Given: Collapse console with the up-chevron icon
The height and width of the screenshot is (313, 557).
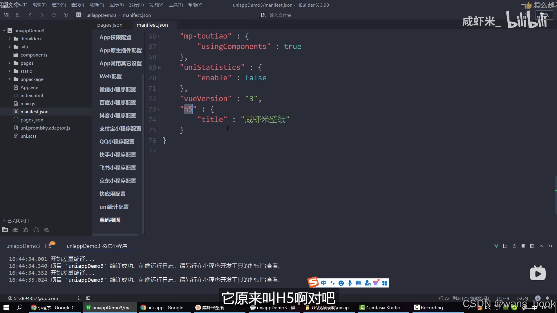Looking at the screenshot, I should coord(541,246).
